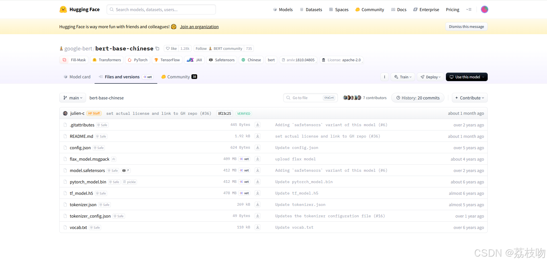This screenshot has height=262, width=547.
Task: Open Docs in top navigation
Action: (399, 9)
